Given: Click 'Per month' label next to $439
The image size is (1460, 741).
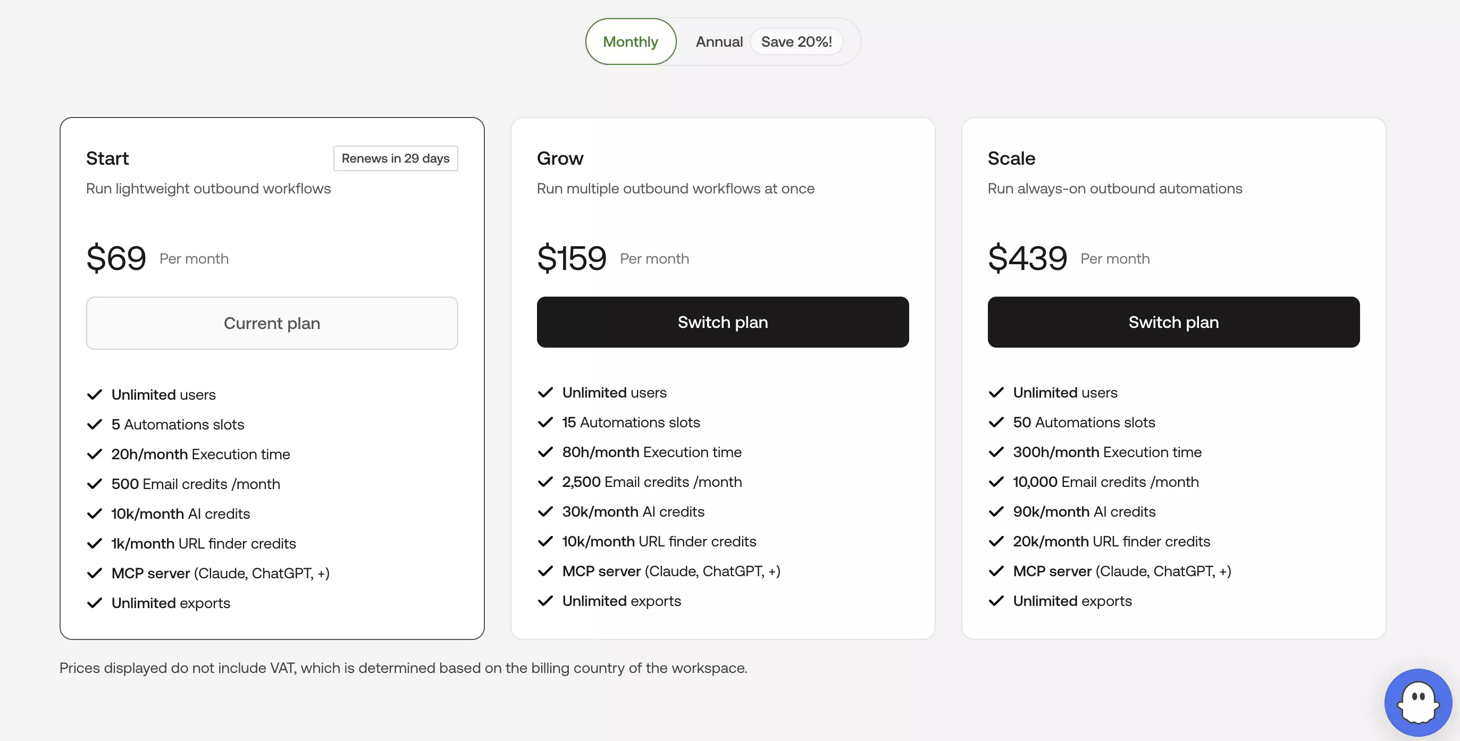Looking at the screenshot, I should [1115, 258].
